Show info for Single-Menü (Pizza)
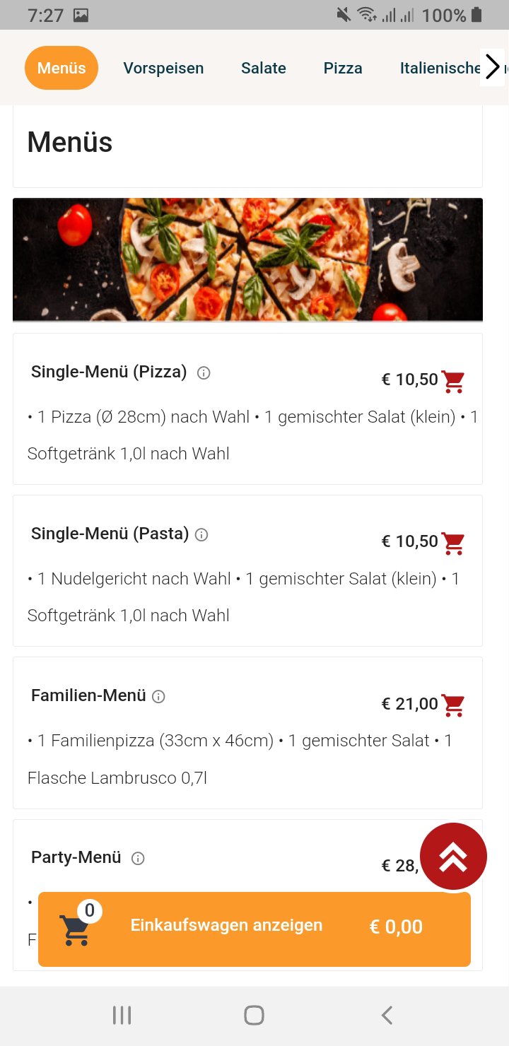509x1046 pixels. [204, 373]
